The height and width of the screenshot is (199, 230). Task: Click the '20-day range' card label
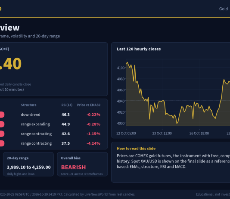point(18,158)
